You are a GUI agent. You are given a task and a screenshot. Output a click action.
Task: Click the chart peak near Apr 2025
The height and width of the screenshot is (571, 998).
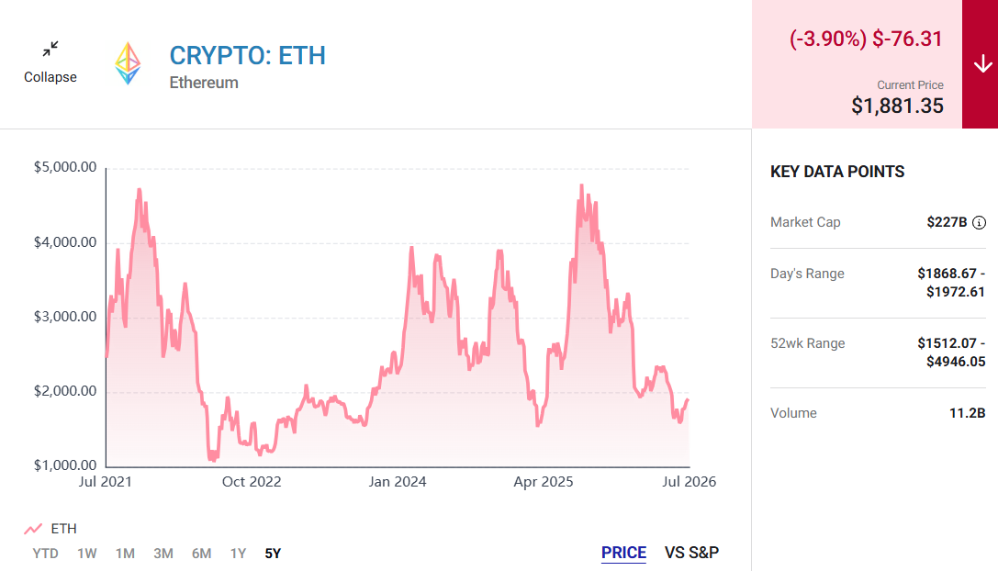[581, 185]
